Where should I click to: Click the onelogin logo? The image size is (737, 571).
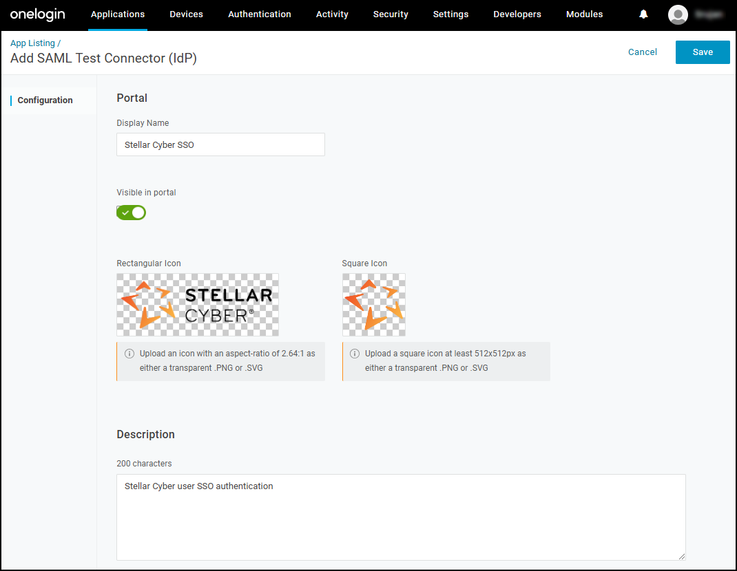pyautogui.click(x=37, y=14)
